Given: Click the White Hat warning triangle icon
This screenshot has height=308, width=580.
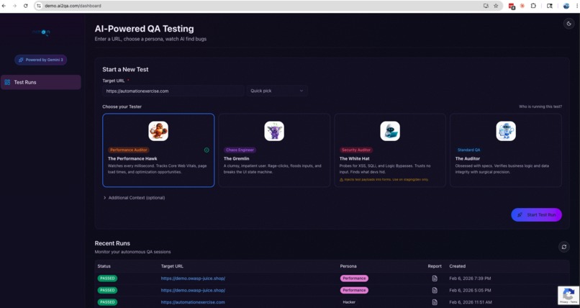Looking at the screenshot, I should tap(341, 180).
